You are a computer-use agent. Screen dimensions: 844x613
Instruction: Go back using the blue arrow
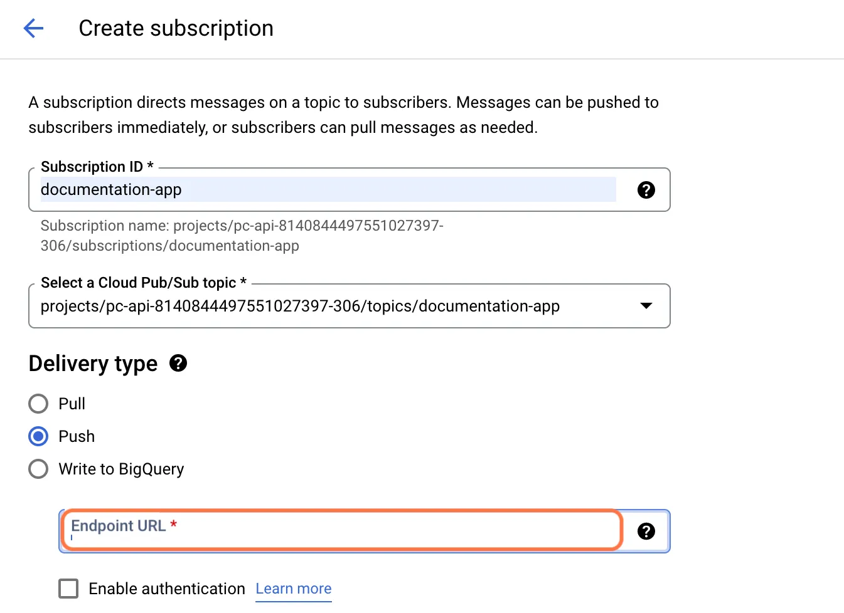(x=33, y=28)
